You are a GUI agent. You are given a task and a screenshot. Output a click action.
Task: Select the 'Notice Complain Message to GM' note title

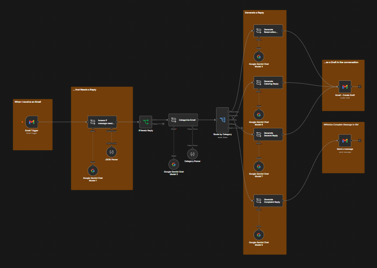341,125
